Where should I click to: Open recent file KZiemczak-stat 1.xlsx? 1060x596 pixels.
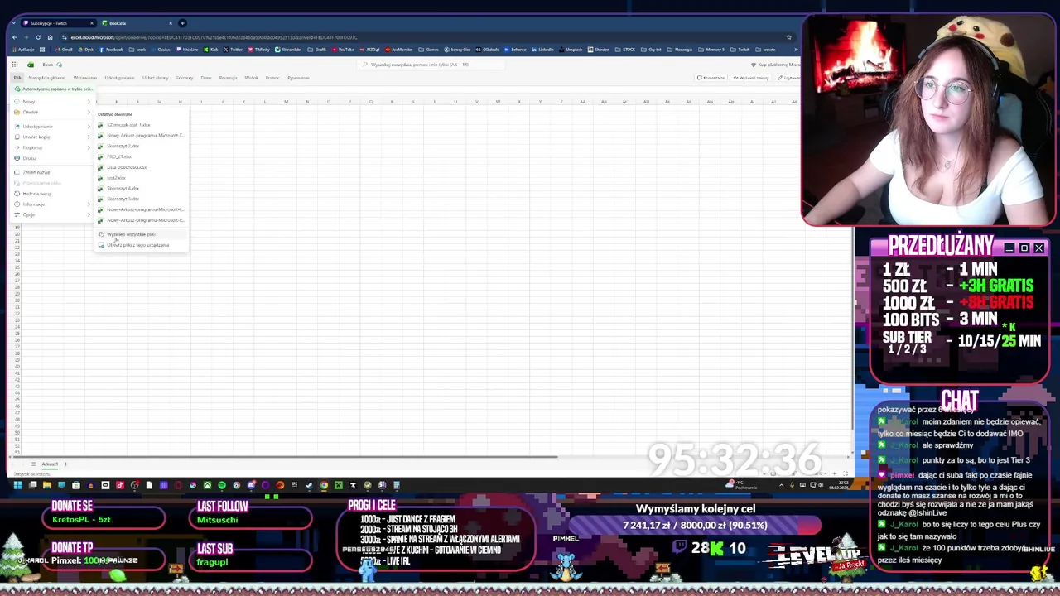point(141,125)
